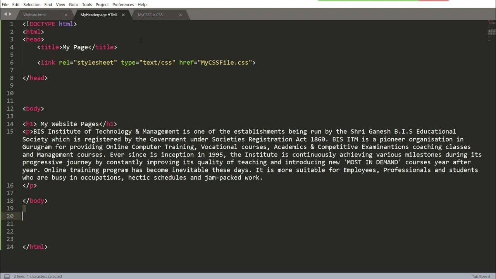Click the closing </html> tag
Viewport: 496px width, 279px height.
tap(35, 247)
